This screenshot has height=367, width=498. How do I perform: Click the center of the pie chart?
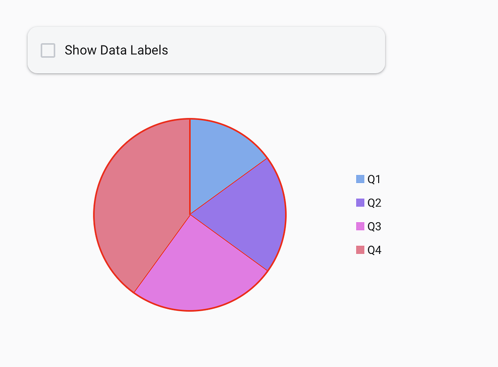click(x=190, y=214)
